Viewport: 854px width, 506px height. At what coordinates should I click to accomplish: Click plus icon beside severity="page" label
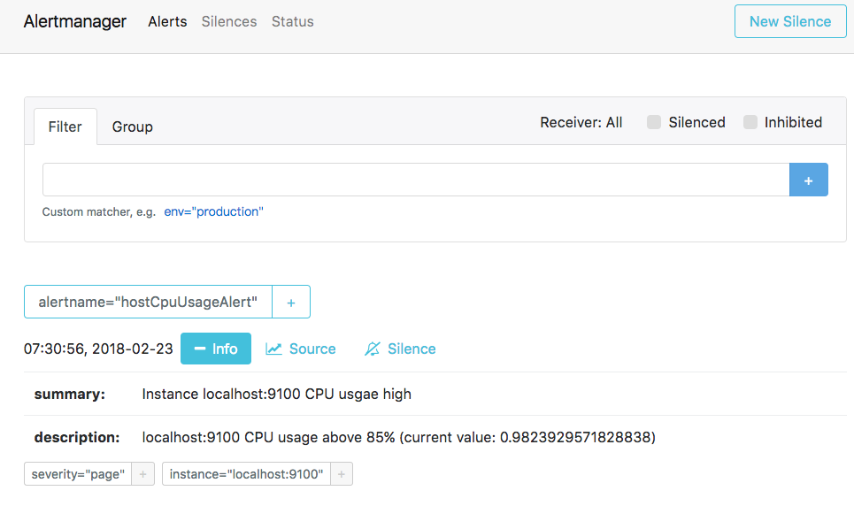pos(143,474)
